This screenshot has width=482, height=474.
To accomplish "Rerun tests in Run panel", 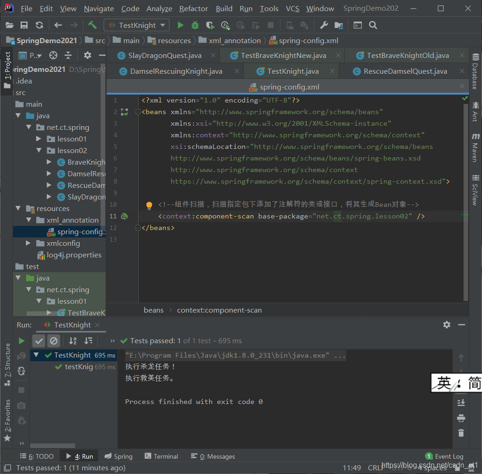I will [21, 341].
